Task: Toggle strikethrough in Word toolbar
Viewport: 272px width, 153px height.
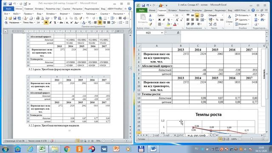Action: [61, 23]
